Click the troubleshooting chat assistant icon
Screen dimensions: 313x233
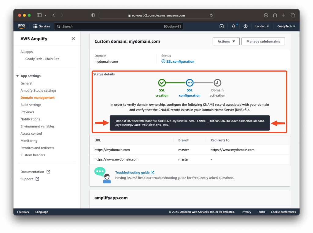point(103,175)
